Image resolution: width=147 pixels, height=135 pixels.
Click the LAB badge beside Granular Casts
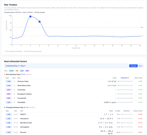[x=9, y=81]
